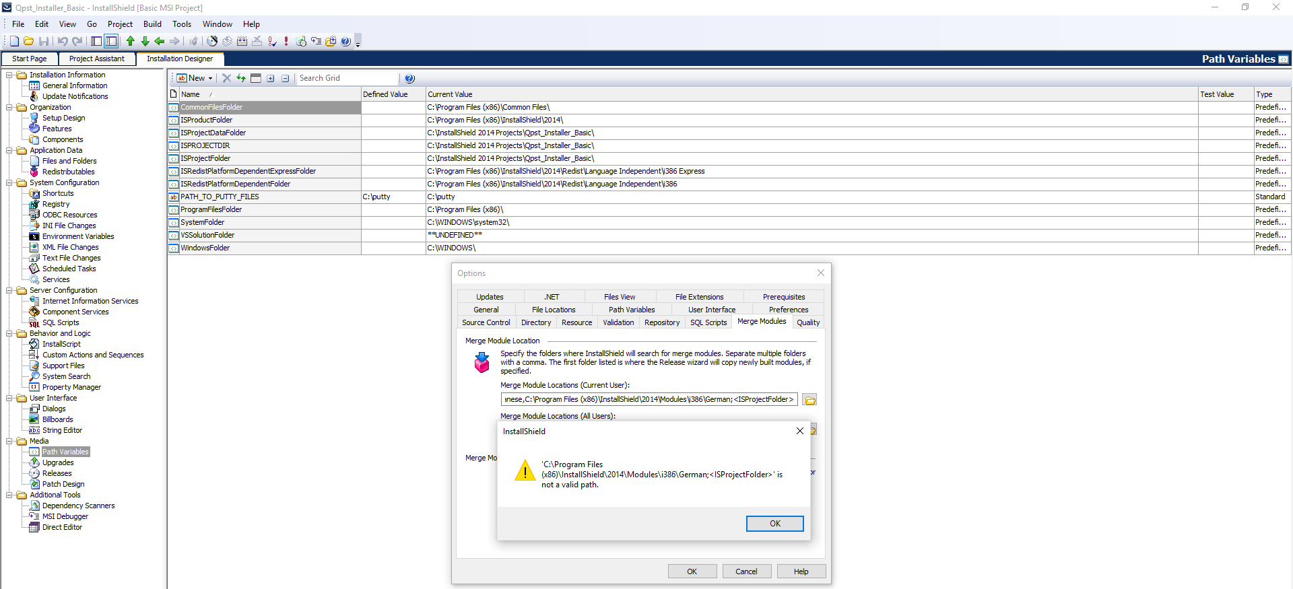The width and height of the screenshot is (1293, 589).
Task: Select Quality tab in Options dialog
Action: [x=808, y=322]
